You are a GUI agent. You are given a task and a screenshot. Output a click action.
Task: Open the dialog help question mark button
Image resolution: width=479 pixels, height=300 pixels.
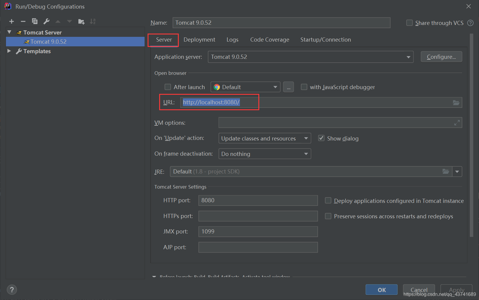(12, 290)
